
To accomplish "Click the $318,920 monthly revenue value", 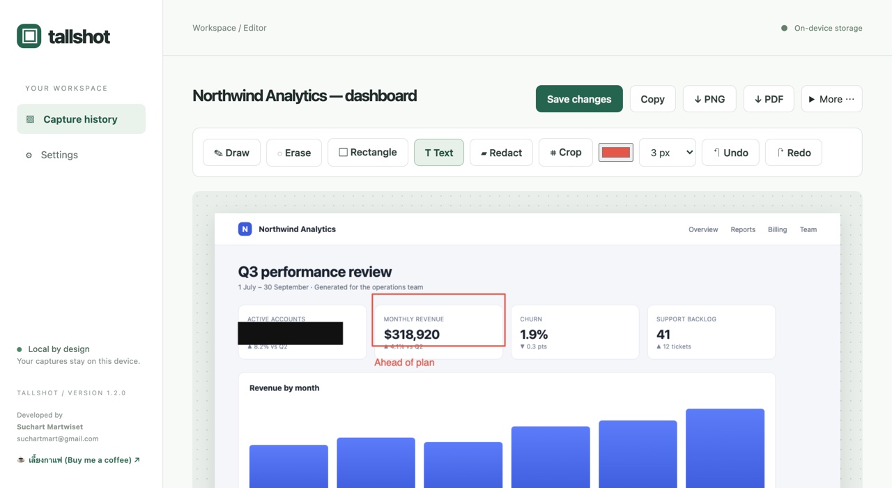I will 412,335.
